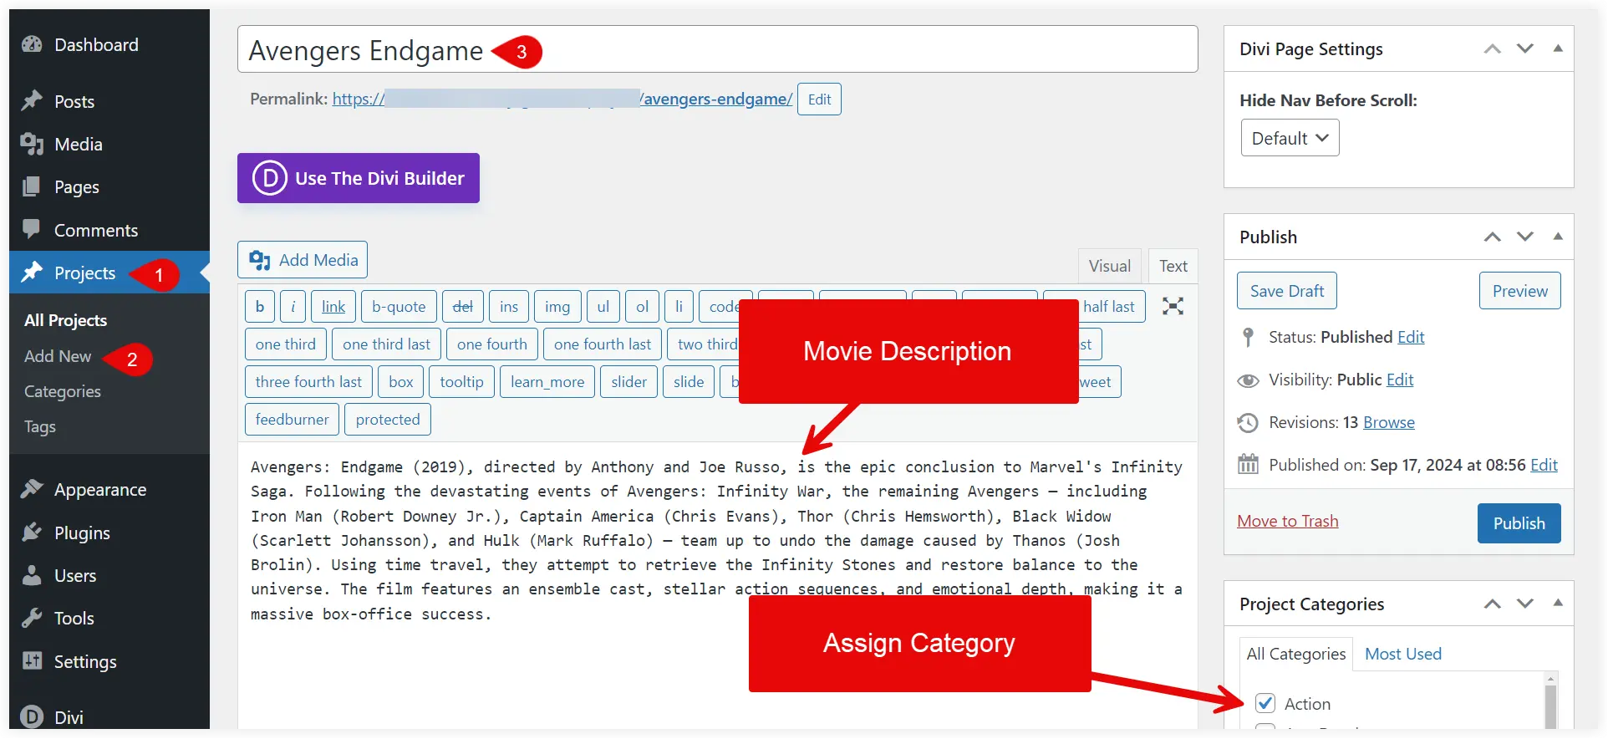Move Project Categories panel down
This screenshot has height=739, width=1608.
(1524, 604)
